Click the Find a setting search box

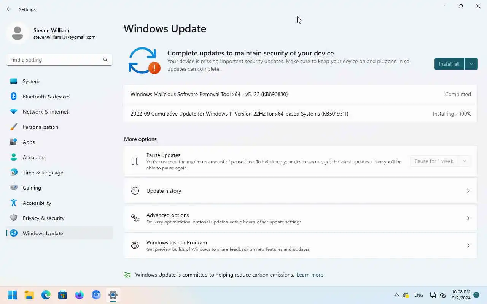[59, 60]
